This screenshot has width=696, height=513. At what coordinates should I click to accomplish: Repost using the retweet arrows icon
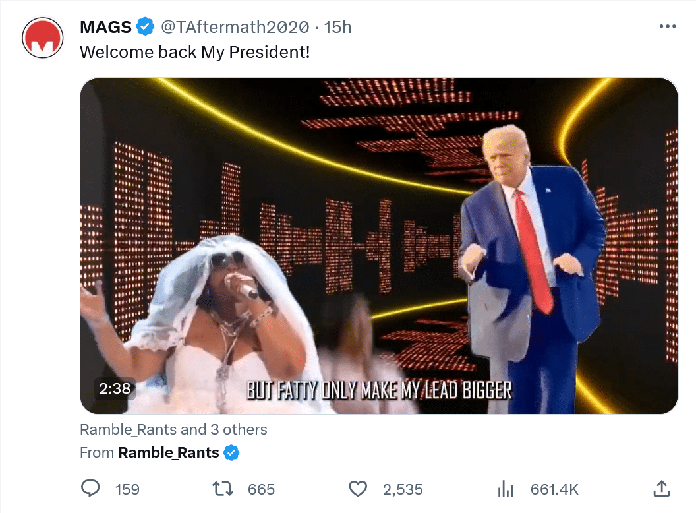pos(222,489)
